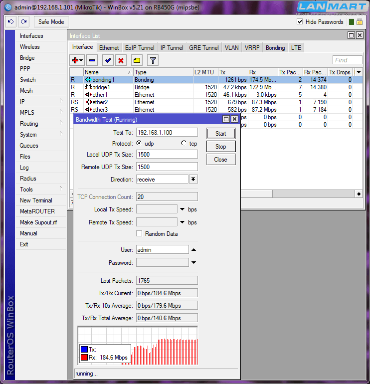Click the Interface List horizontal scrollbar

(x=298, y=194)
